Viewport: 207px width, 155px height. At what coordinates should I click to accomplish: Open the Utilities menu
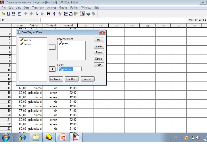click(x=74, y=8)
